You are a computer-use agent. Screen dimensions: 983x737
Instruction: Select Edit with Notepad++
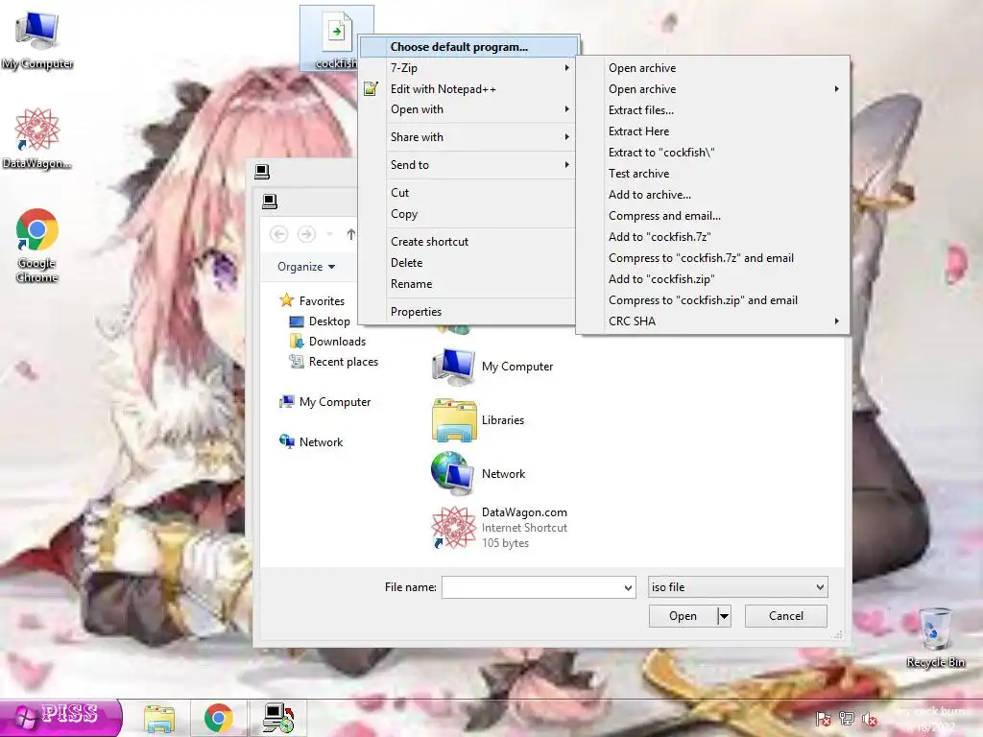[468, 89]
